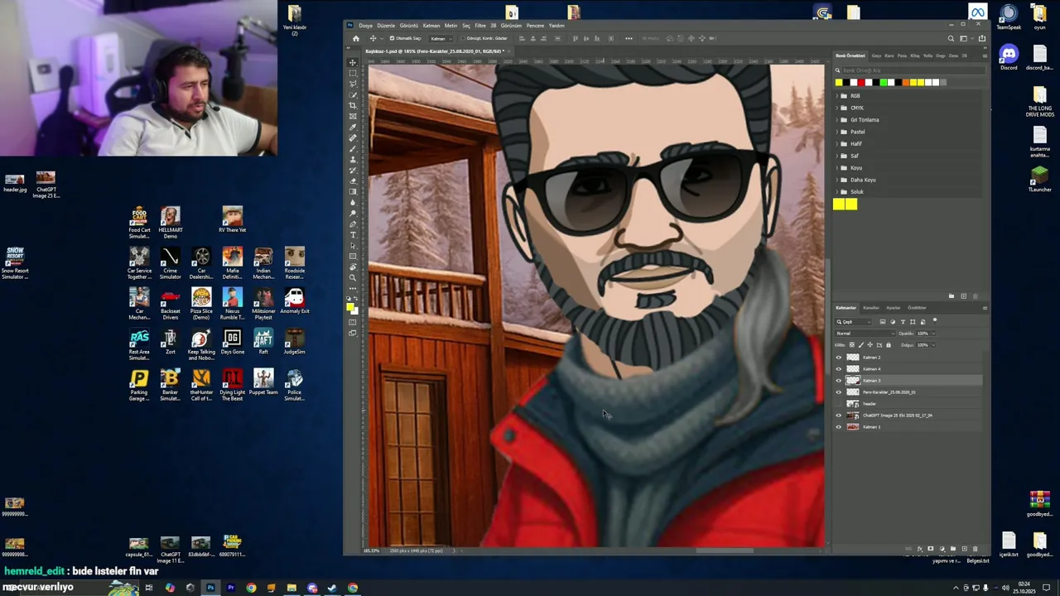Click the smart object filter icon
The height and width of the screenshot is (596, 1060).
point(923,322)
